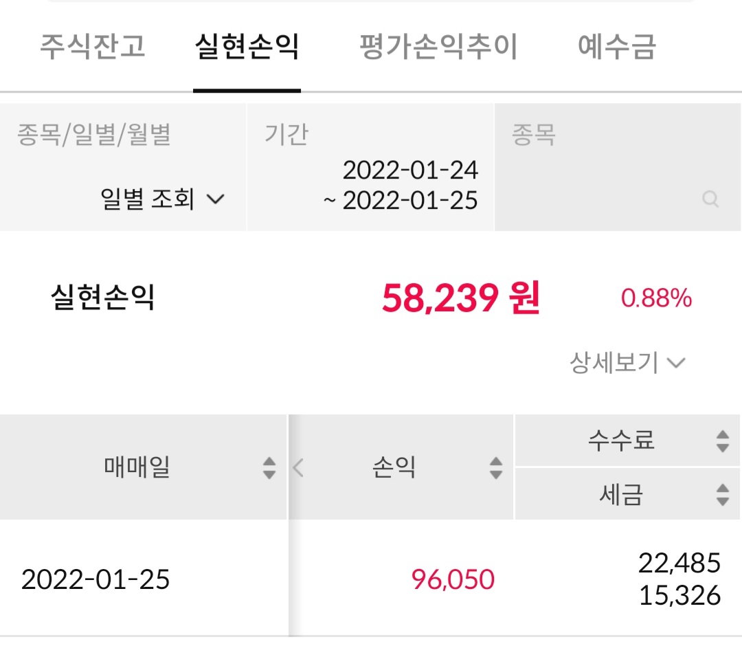Expand 상세보기 details

[627, 362]
